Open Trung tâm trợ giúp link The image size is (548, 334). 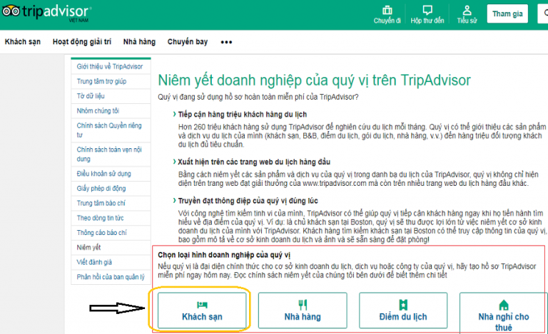click(x=102, y=81)
